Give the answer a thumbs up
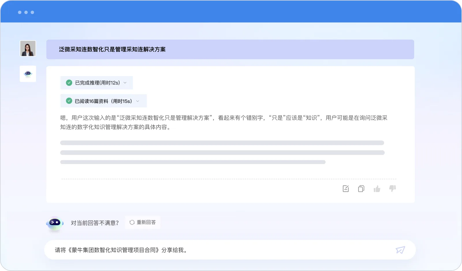Screen dimensions: 462x271 377,189
